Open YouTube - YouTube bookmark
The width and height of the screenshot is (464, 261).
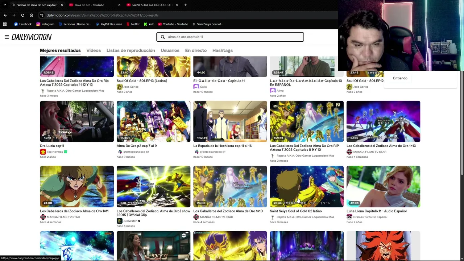pyautogui.click(x=173, y=24)
